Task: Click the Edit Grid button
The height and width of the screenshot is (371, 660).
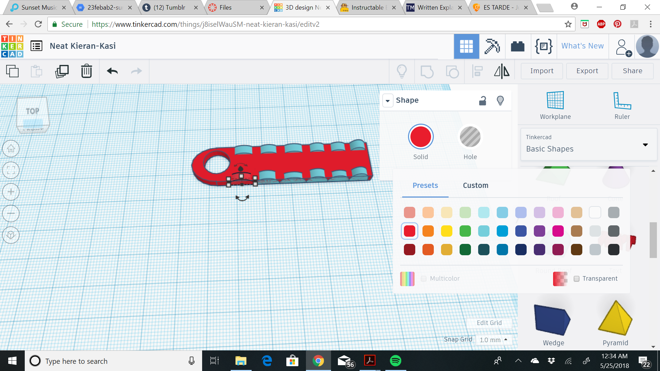Action: 489,323
